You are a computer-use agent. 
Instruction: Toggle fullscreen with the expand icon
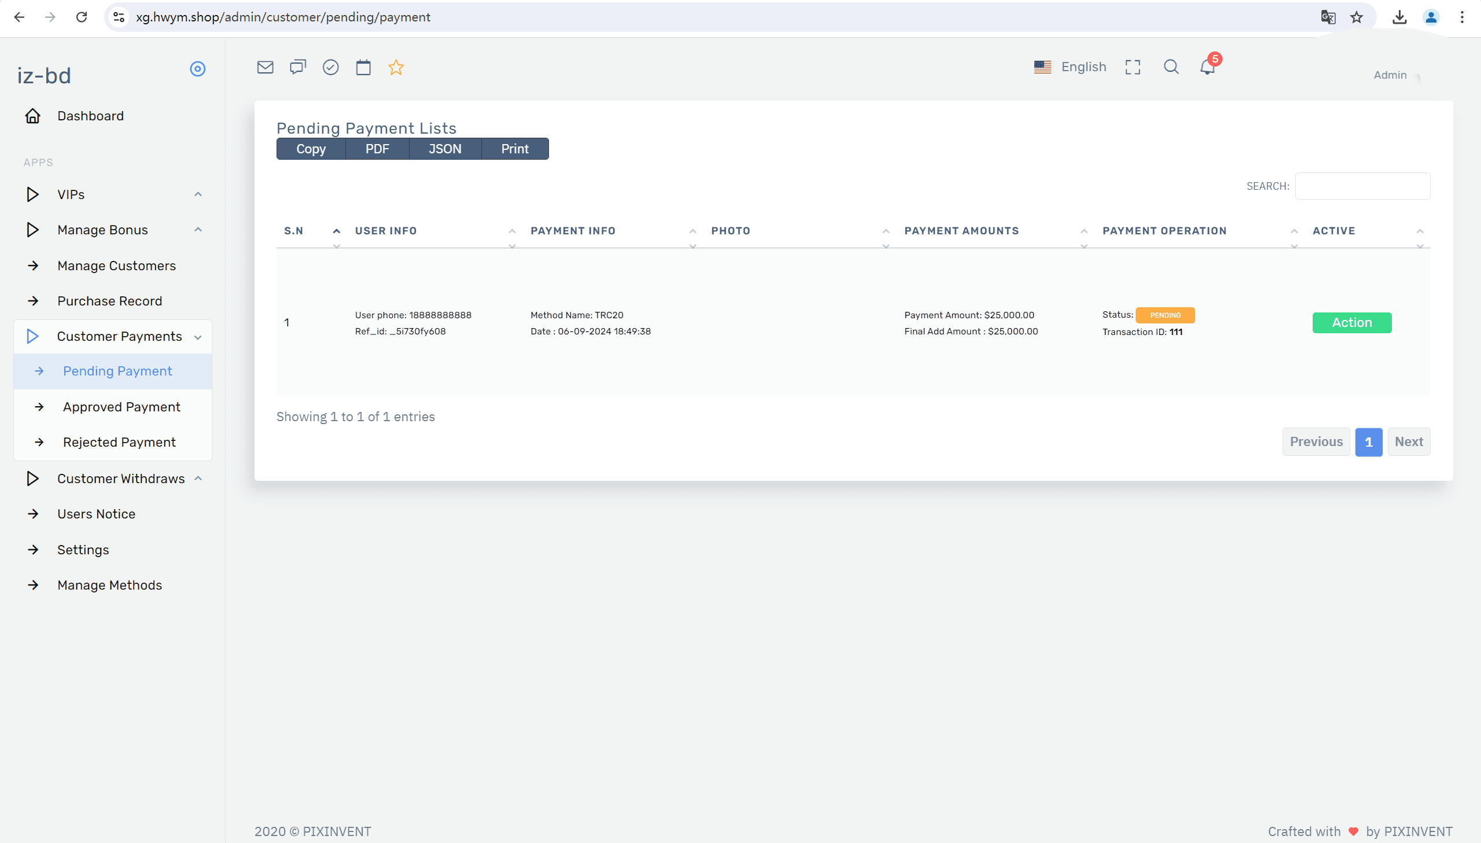tap(1133, 67)
